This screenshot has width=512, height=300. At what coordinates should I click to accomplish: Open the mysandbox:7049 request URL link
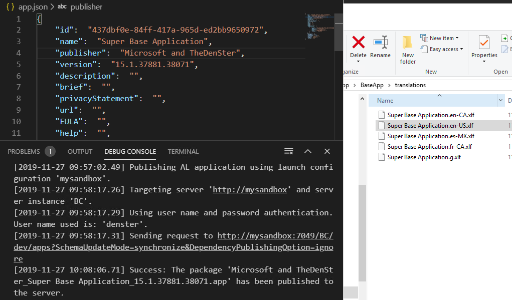(x=174, y=247)
